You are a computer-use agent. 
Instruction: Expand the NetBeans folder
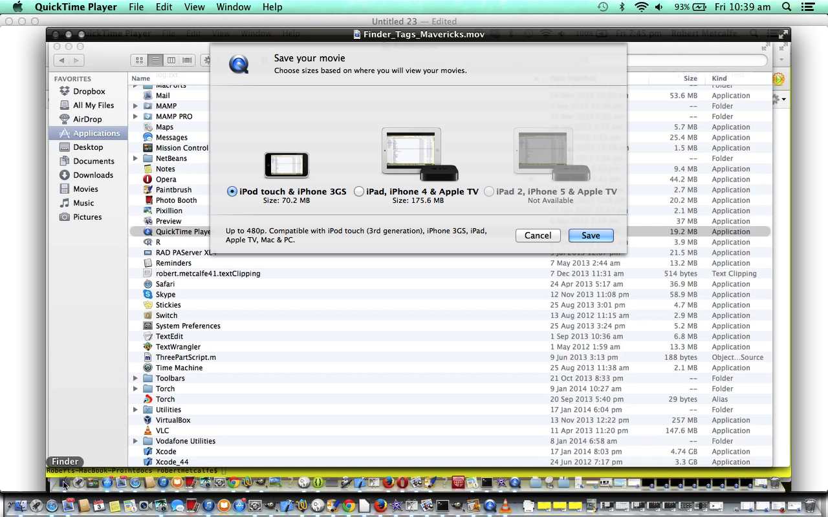(135, 158)
